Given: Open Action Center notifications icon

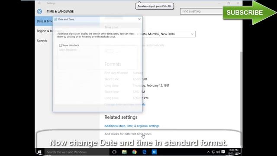Looking at the screenshot, I should click(x=223, y=152).
